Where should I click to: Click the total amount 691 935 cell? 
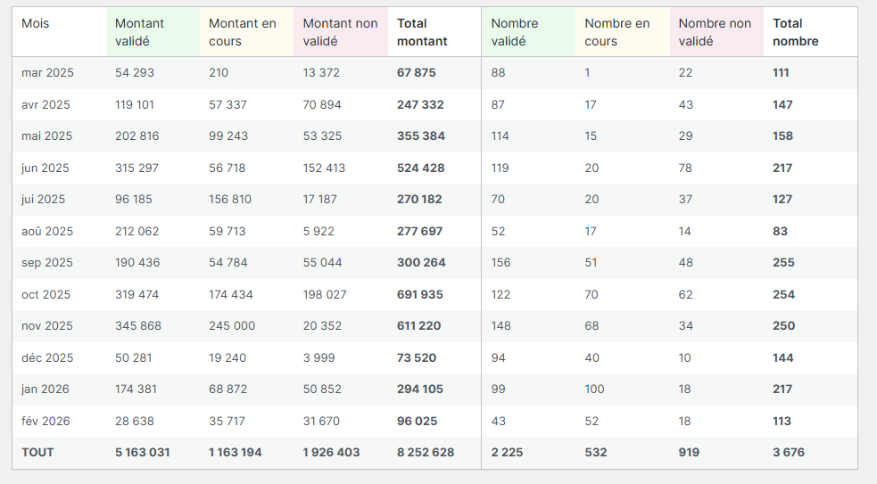coord(420,294)
